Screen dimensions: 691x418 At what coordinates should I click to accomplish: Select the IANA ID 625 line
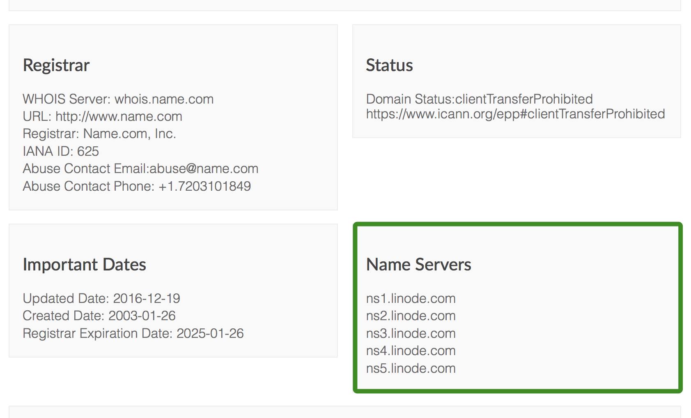61,151
